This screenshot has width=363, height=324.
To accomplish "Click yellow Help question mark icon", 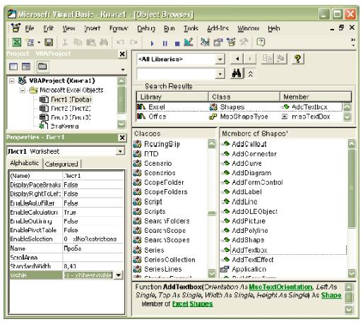I will click(298, 59).
